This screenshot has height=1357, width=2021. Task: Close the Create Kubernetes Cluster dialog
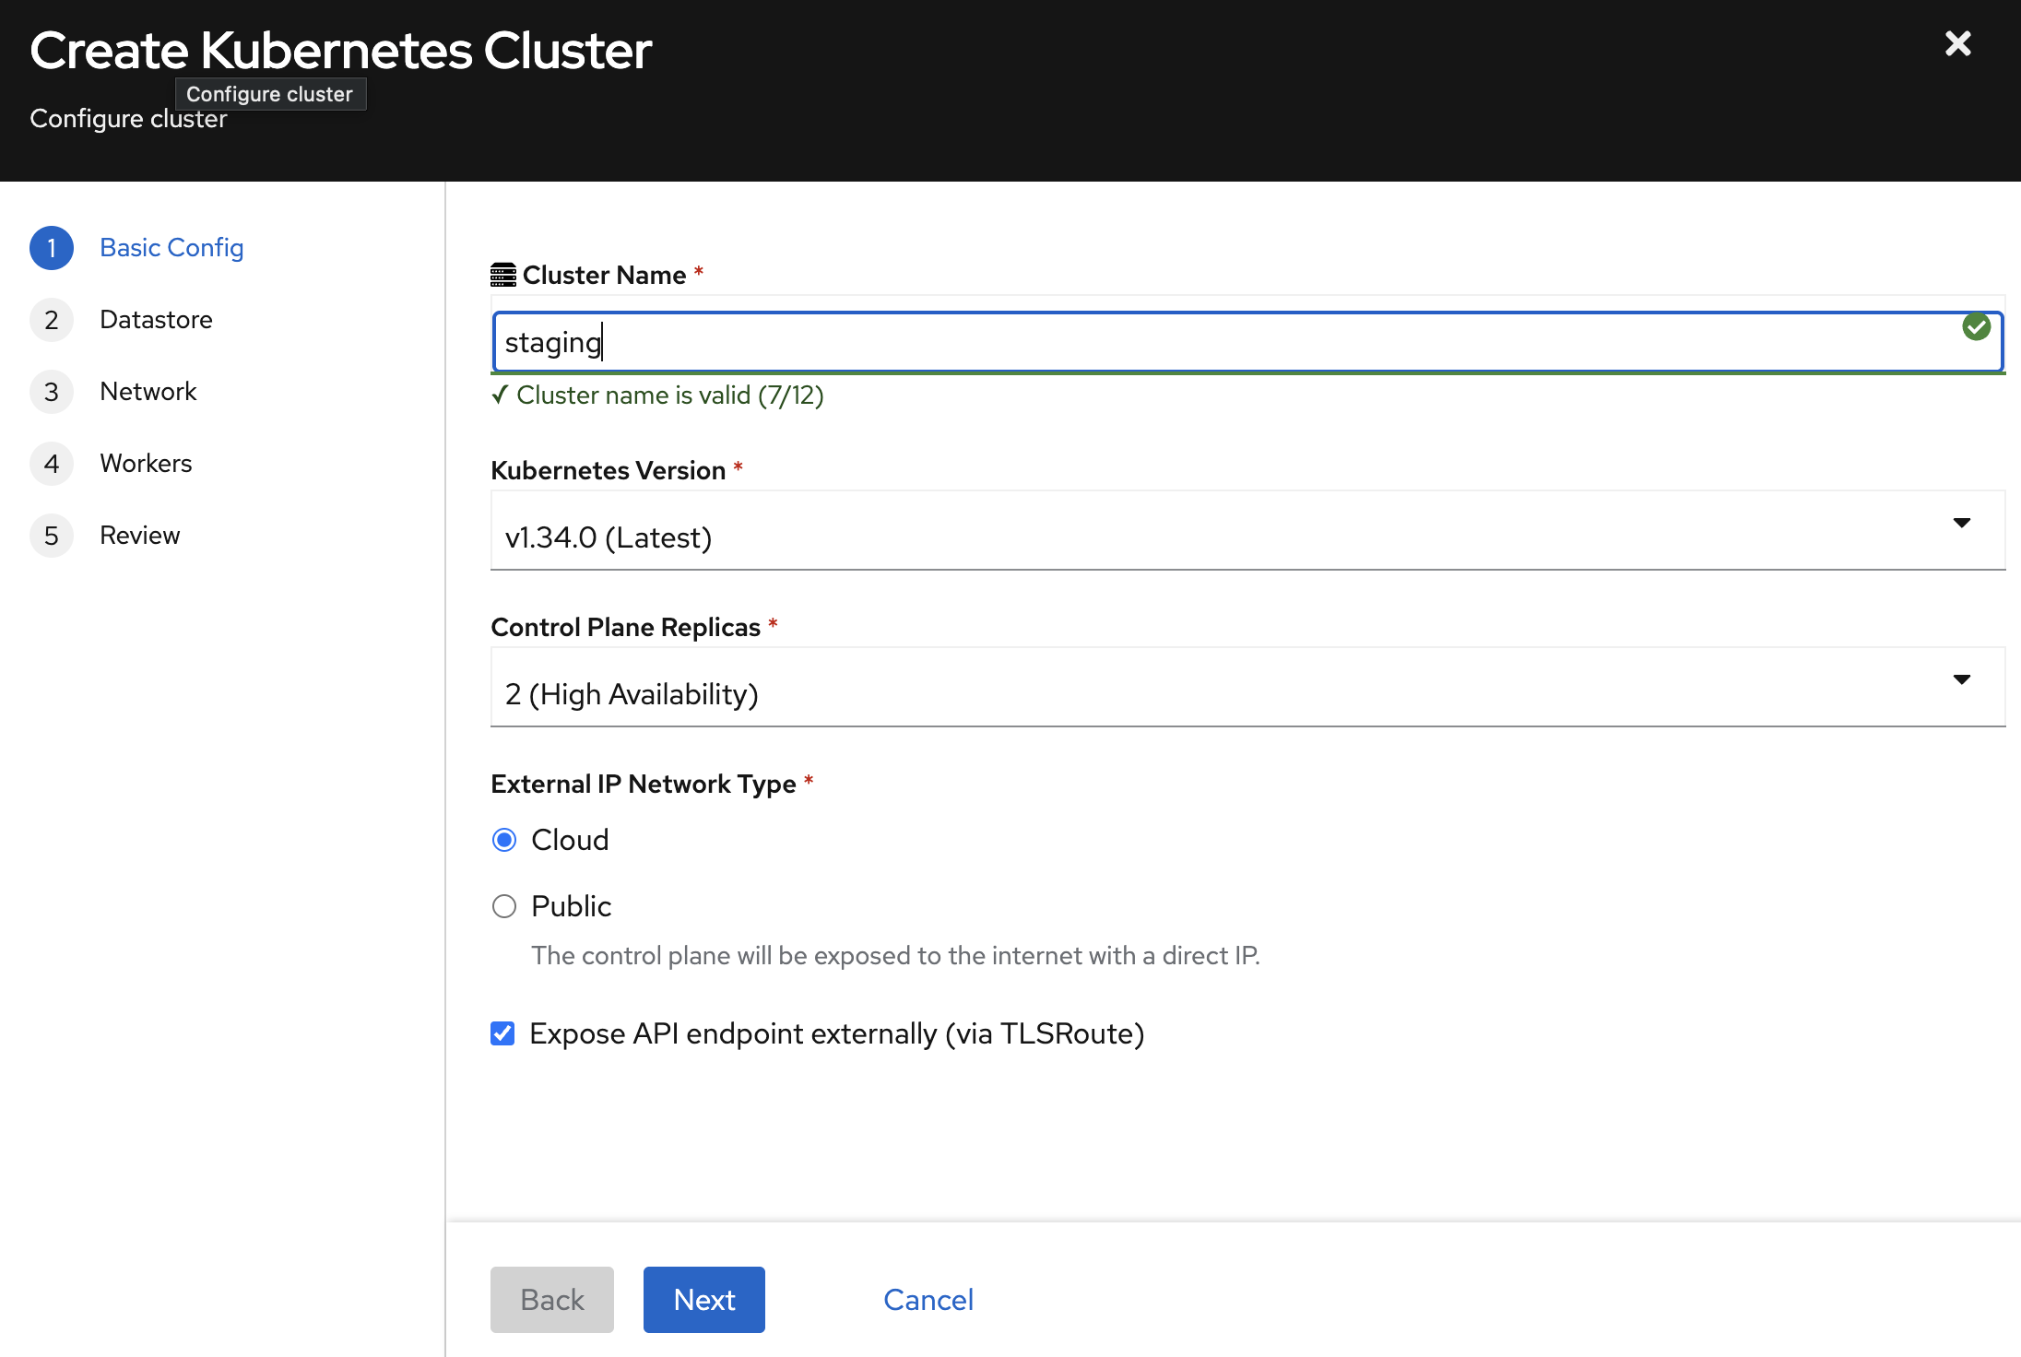coord(1957,43)
